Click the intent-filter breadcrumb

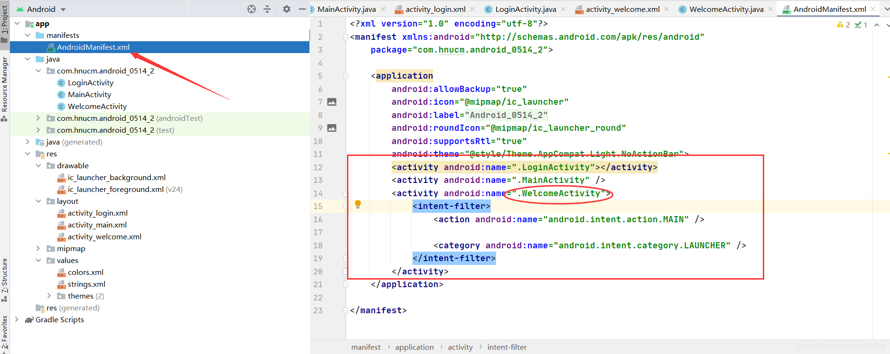pyautogui.click(x=507, y=347)
